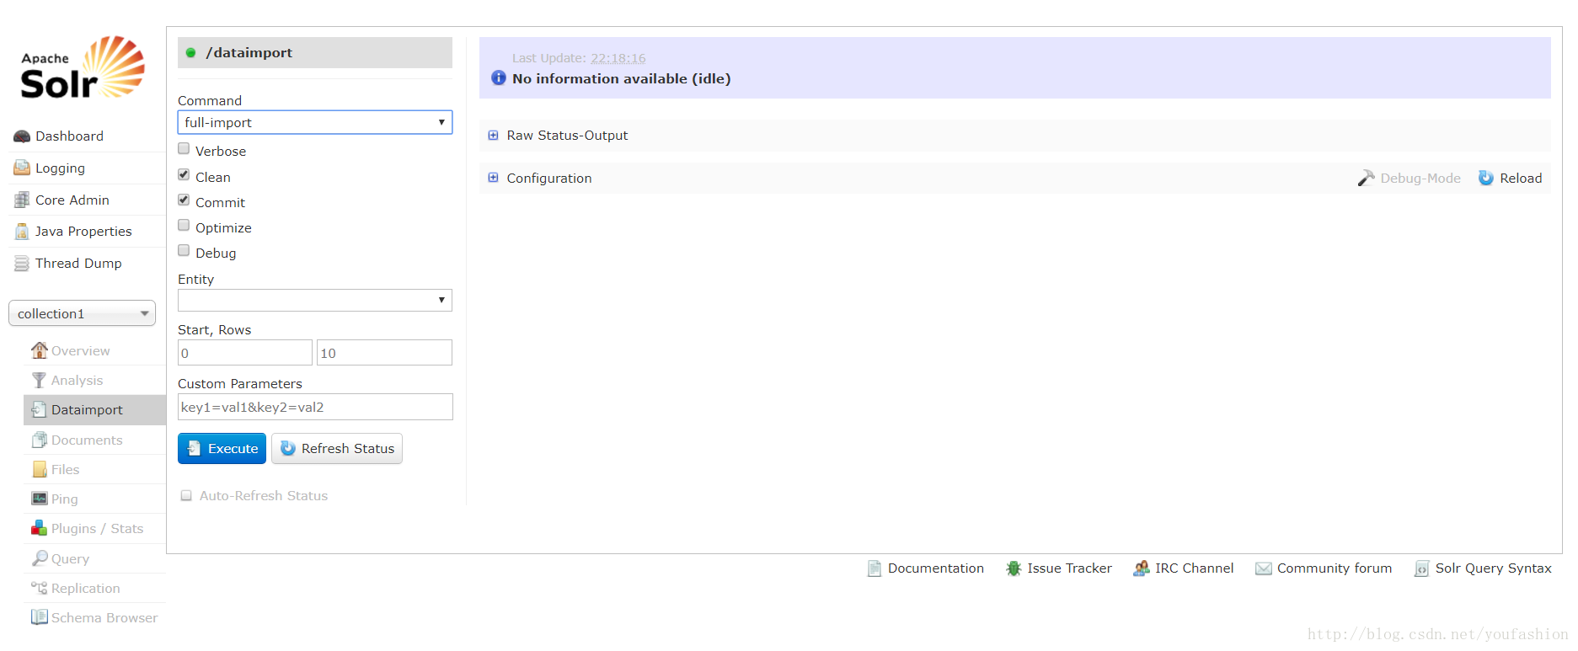Click the green /dataimport status dot
This screenshot has width=1578, height=651.
190,53
